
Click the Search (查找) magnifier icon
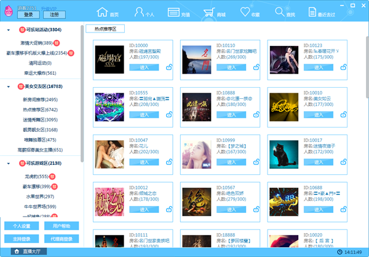(280, 12)
